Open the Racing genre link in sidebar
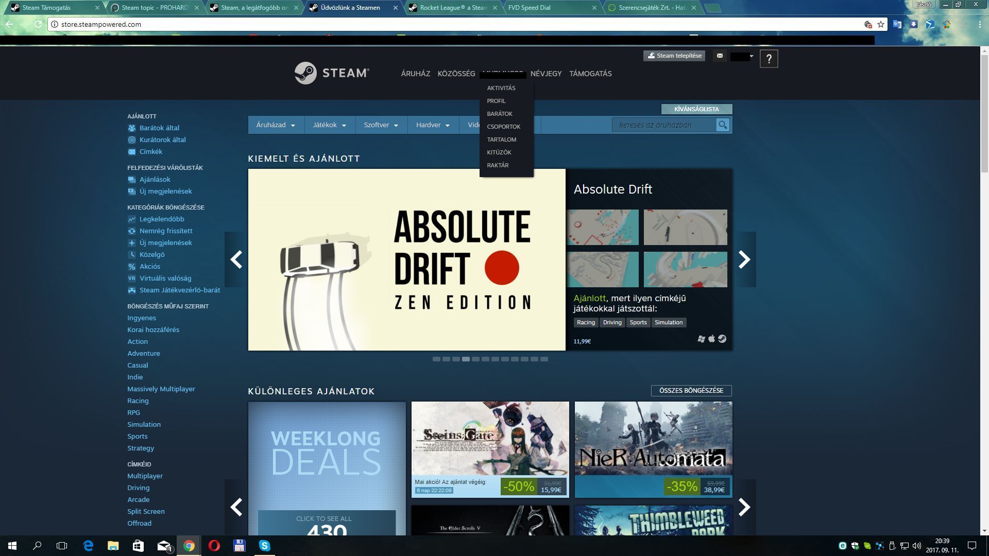 click(x=138, y=401)
